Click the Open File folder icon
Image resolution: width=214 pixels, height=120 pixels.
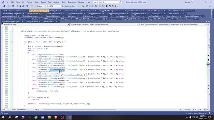pos(17,6)
